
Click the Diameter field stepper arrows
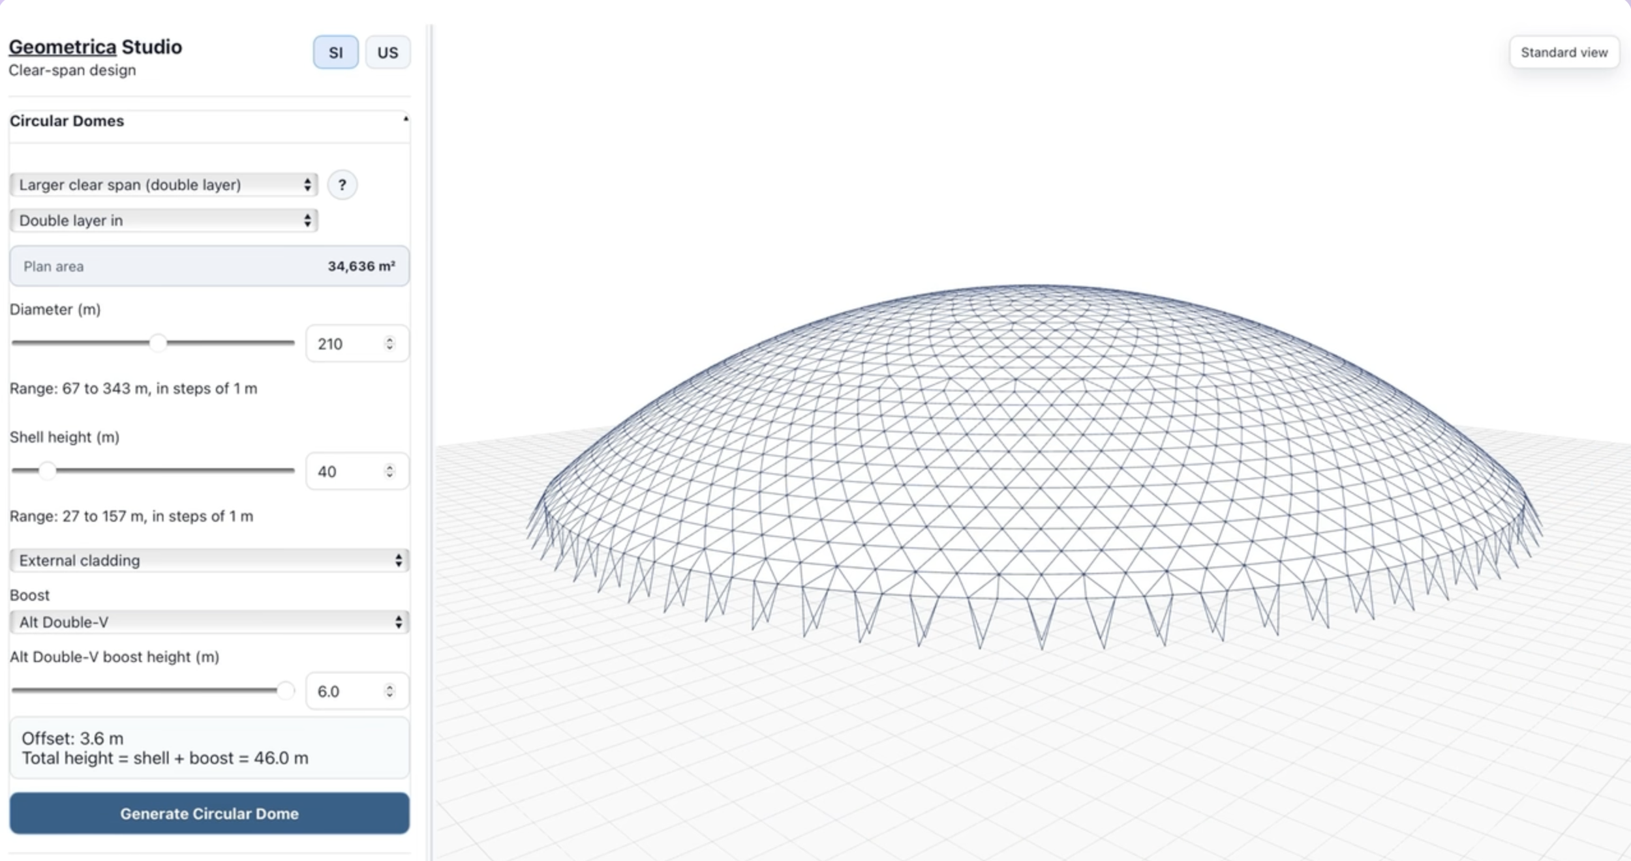[x=389, y=343]
